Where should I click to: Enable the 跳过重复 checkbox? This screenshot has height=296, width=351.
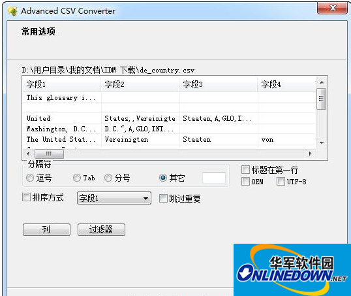[163, 198]
